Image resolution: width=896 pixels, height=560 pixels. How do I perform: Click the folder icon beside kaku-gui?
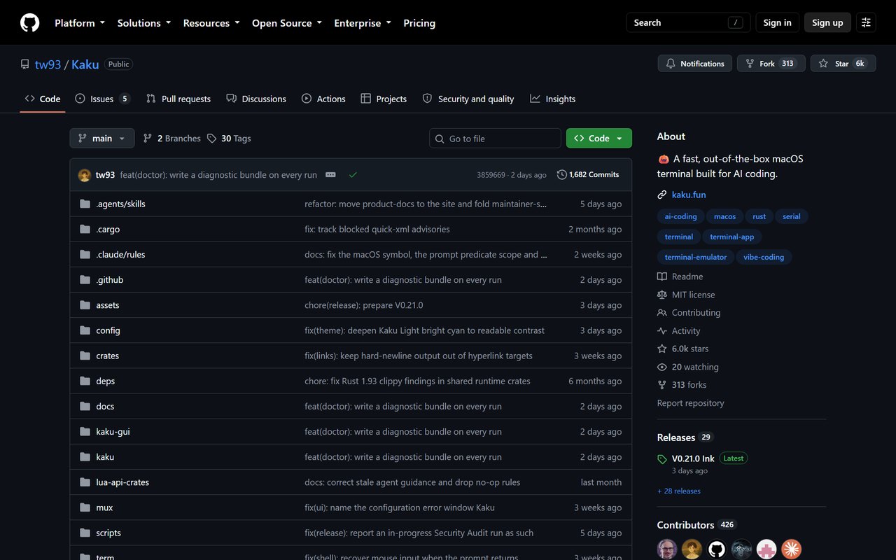(85, 431)
